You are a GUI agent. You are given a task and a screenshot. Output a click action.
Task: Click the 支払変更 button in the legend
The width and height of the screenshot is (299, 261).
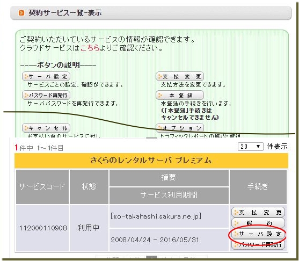(180, 76)
